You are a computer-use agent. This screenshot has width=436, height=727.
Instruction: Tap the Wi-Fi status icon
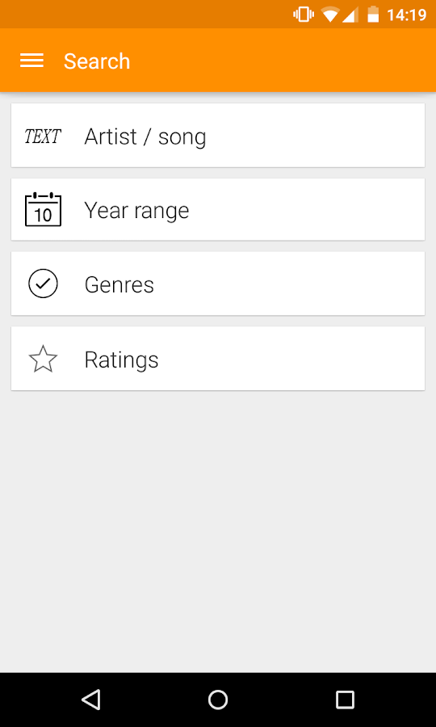[330, 15]
